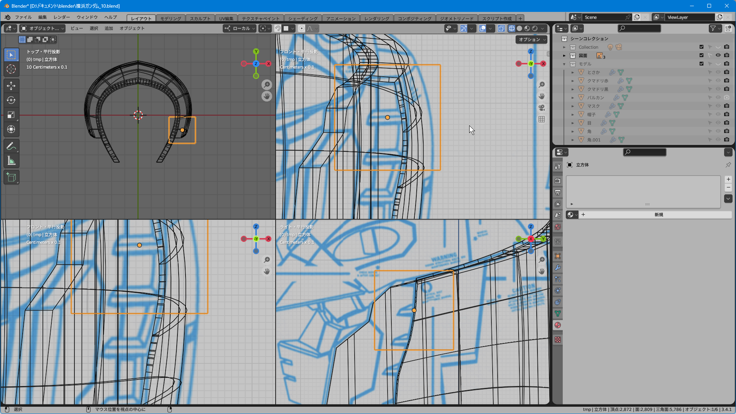Click the outliner search field
The height and width of the screenshot is (414, 736).
click(639, 28)
